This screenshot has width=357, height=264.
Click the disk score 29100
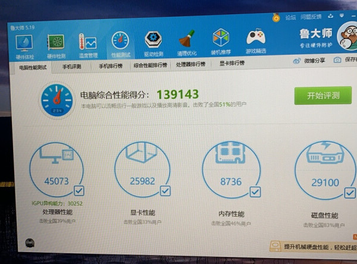tap(325, 183)
